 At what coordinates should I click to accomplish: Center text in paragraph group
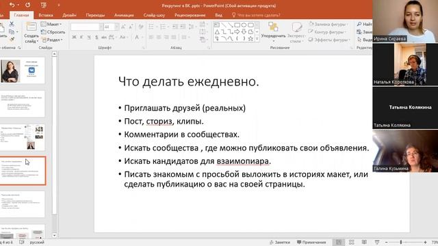tap(159, 37)
